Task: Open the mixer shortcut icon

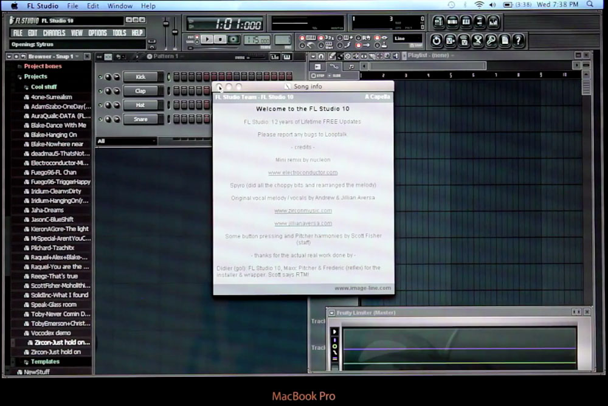Action: click(x=493, y=22)
